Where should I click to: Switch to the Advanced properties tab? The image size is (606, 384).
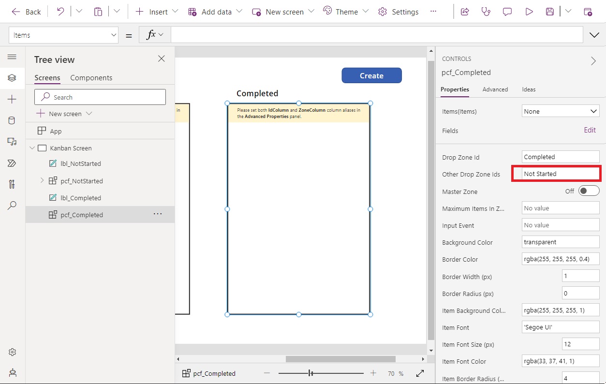point(495,89)
